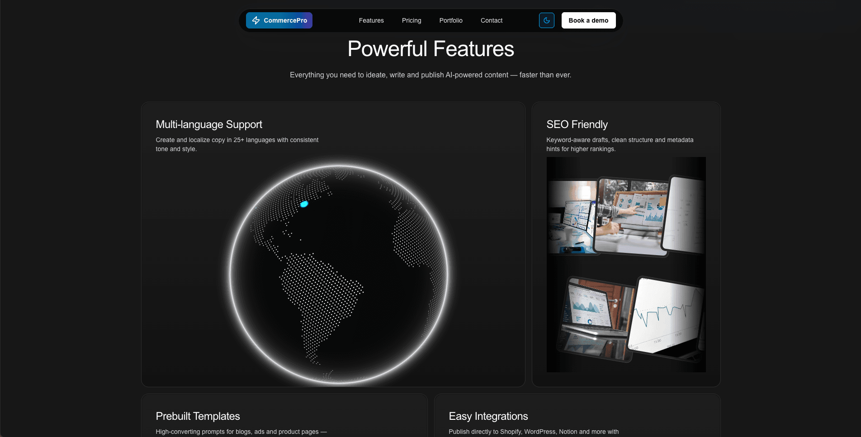Click the SEO Friendly heading text
The image size is (861, 437).
(x=577, y=124)
